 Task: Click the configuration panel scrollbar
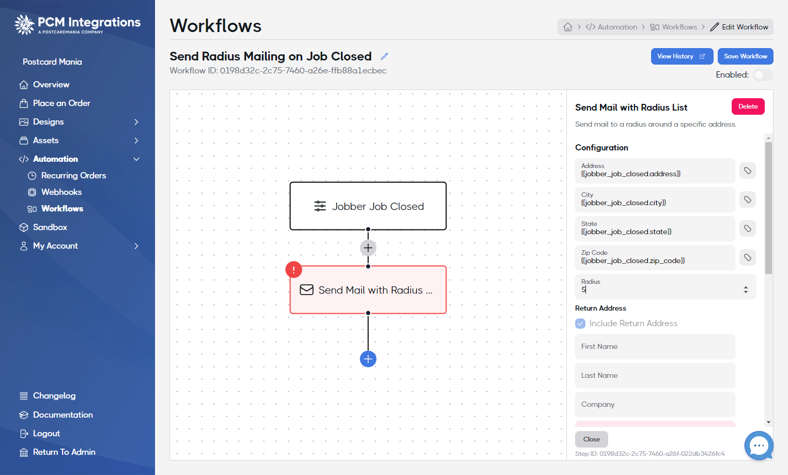pos(768,207)
